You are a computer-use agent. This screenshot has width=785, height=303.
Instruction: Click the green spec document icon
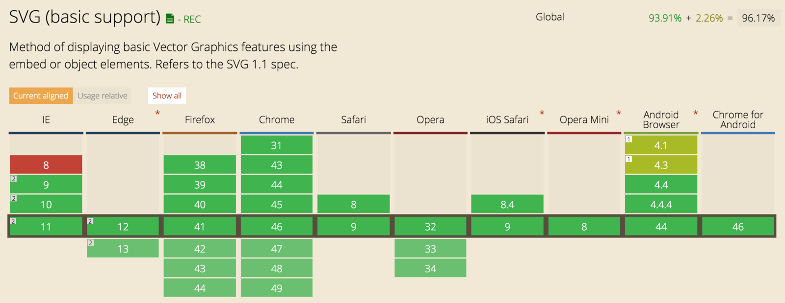click(170, 19)
